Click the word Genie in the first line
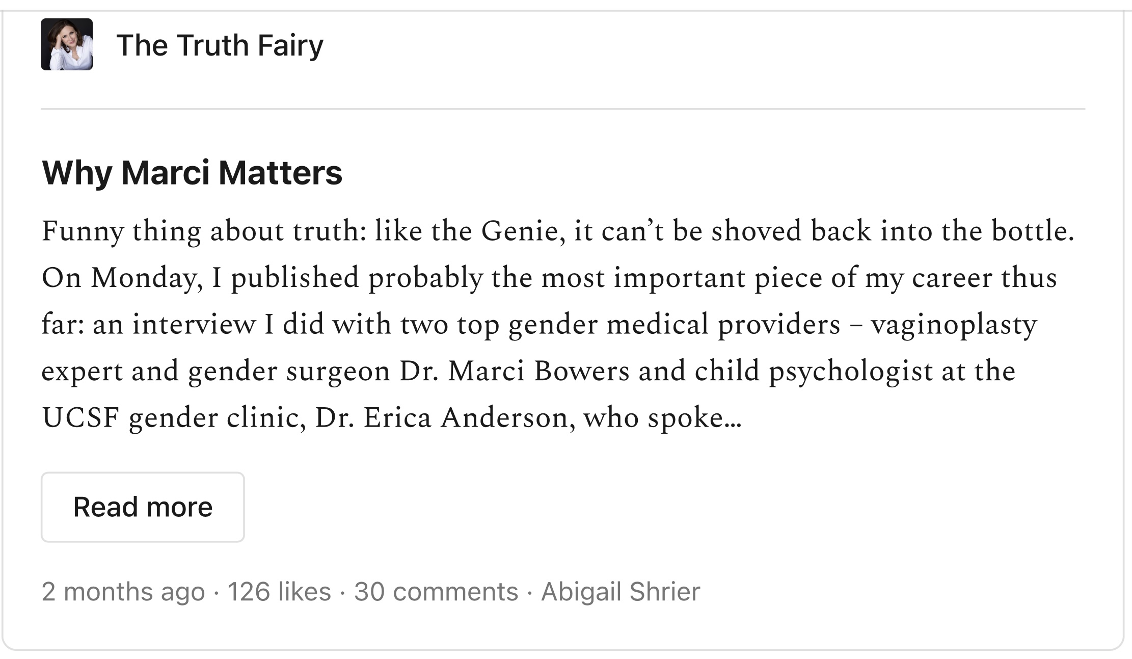The width and height of the screenshot is (1132, 659). [523, 231]
